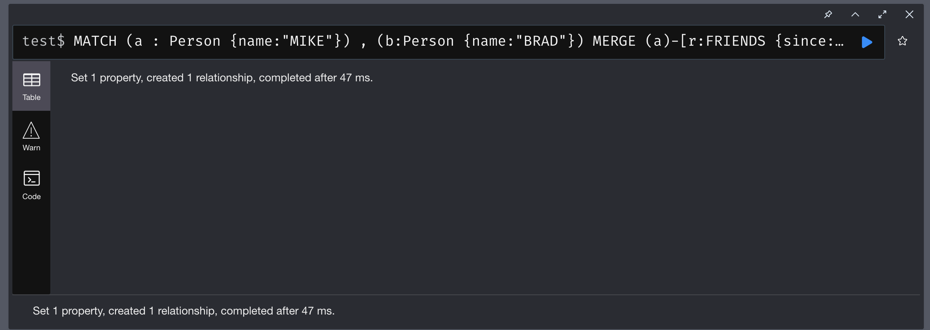Expand frame to fullscreen
930x330 pixels.
882,14
